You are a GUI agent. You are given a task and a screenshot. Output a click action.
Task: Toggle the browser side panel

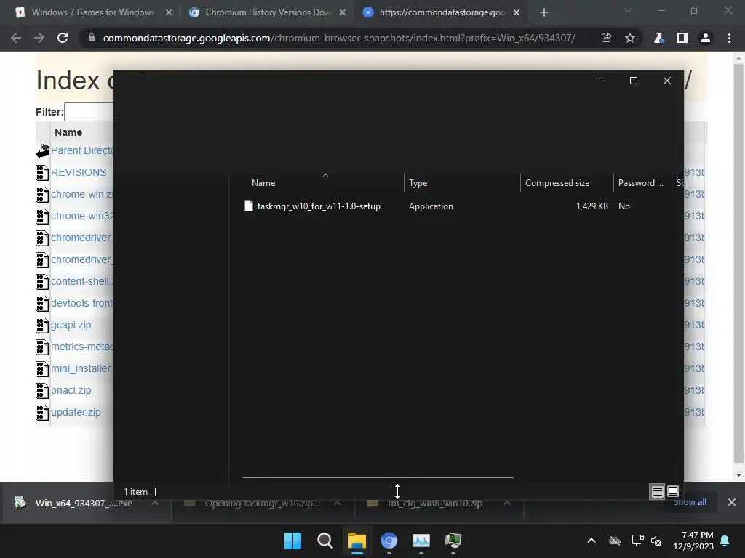tap(682, 38)
